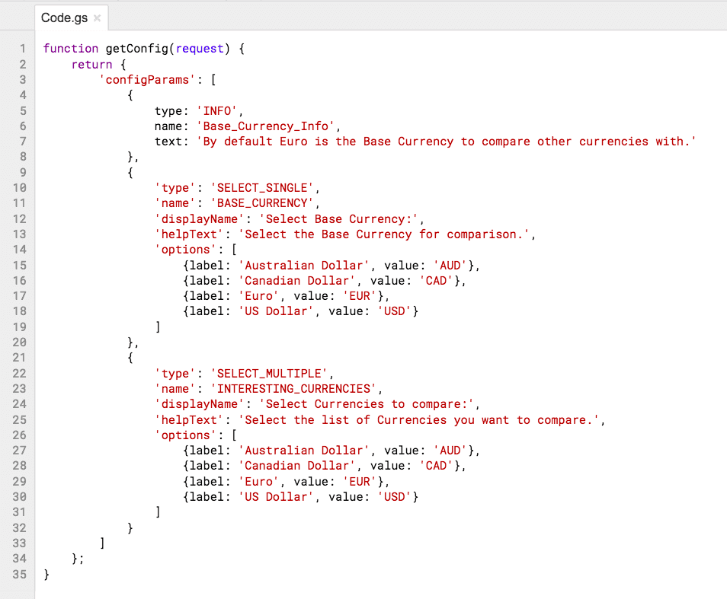This screenshot has height=599, width=727.
Task: Click the 'CAD' value on line 16
Action: (436, 280)
